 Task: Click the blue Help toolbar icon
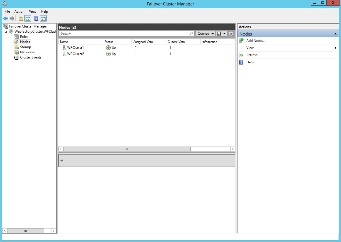pyautogui.click(x=37, y=19)
